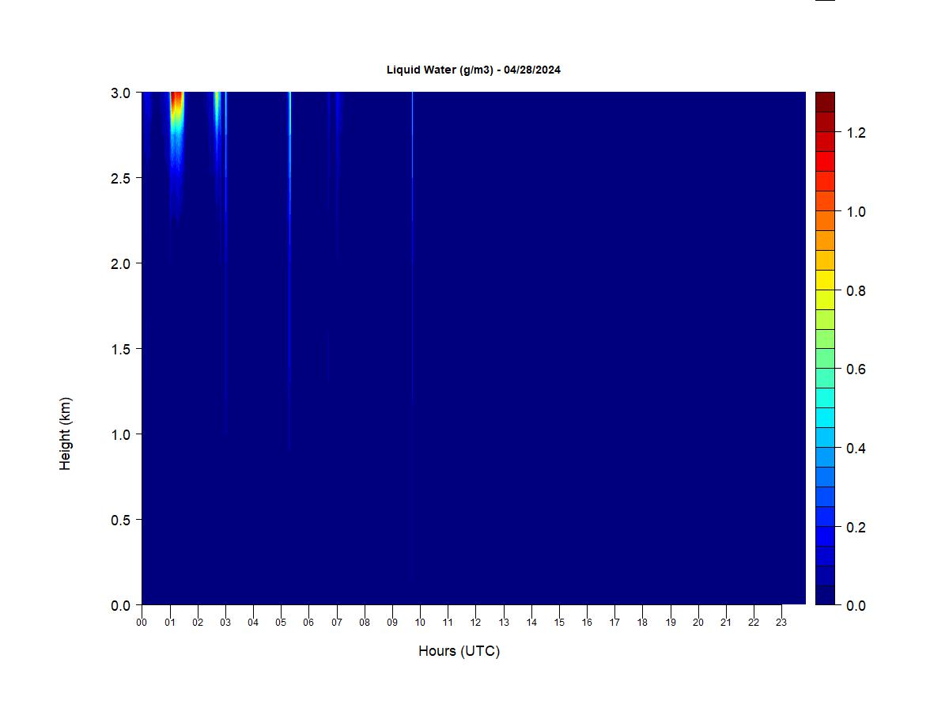Click hour 22 on the time axis
The height and width of the screenshot is (712, 949).
click(754, 623)
